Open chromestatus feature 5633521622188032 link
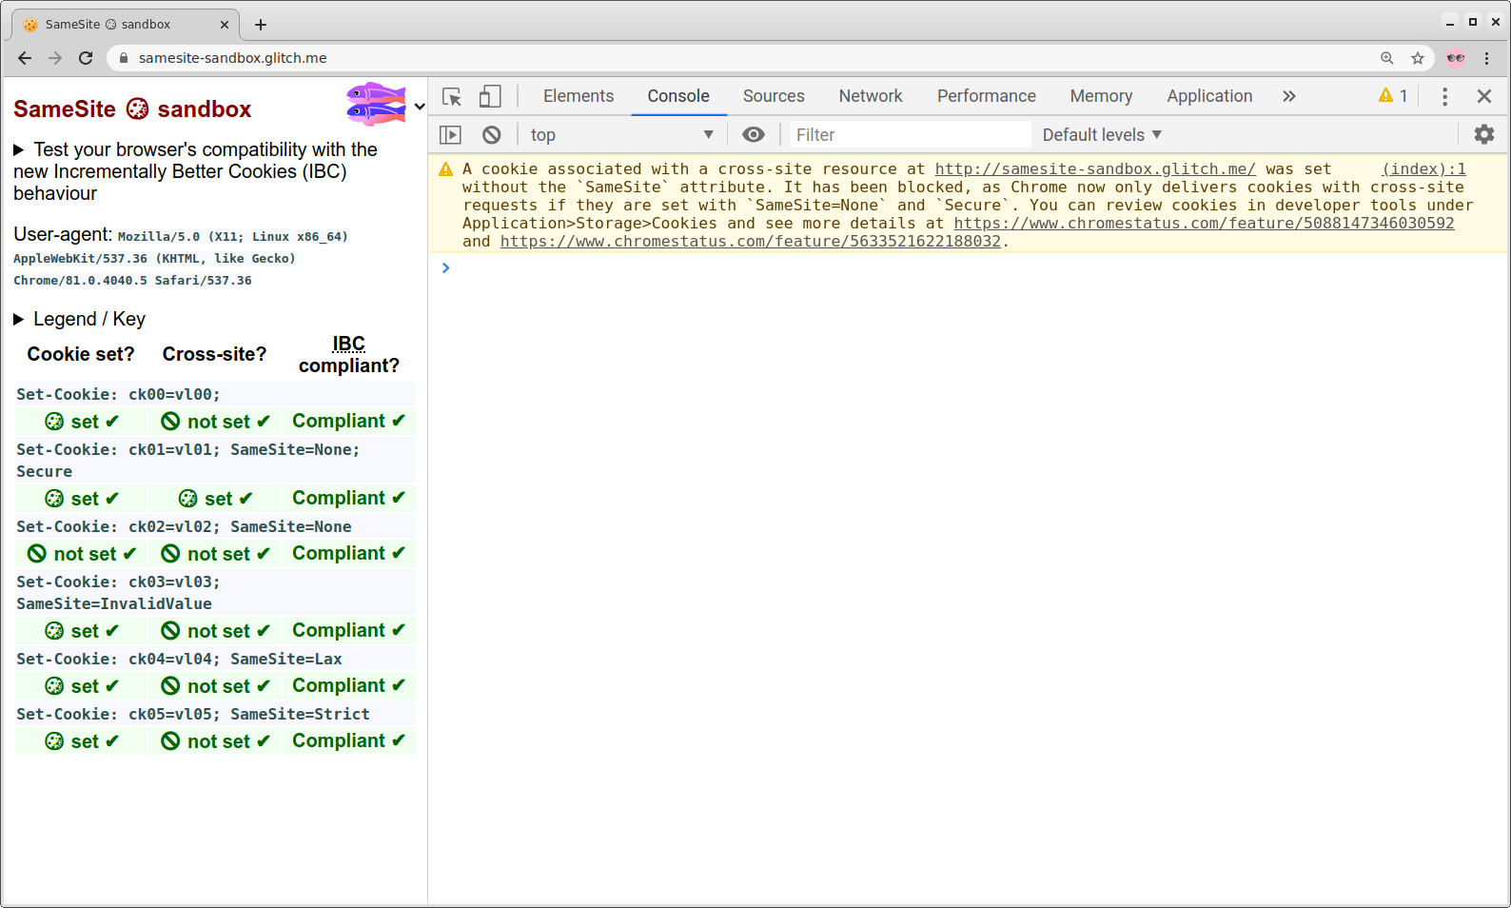 coord(751,242)
